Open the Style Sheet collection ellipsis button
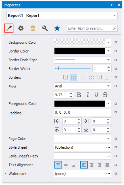Viewport: 124px width, 185px height. pos(108,147)
